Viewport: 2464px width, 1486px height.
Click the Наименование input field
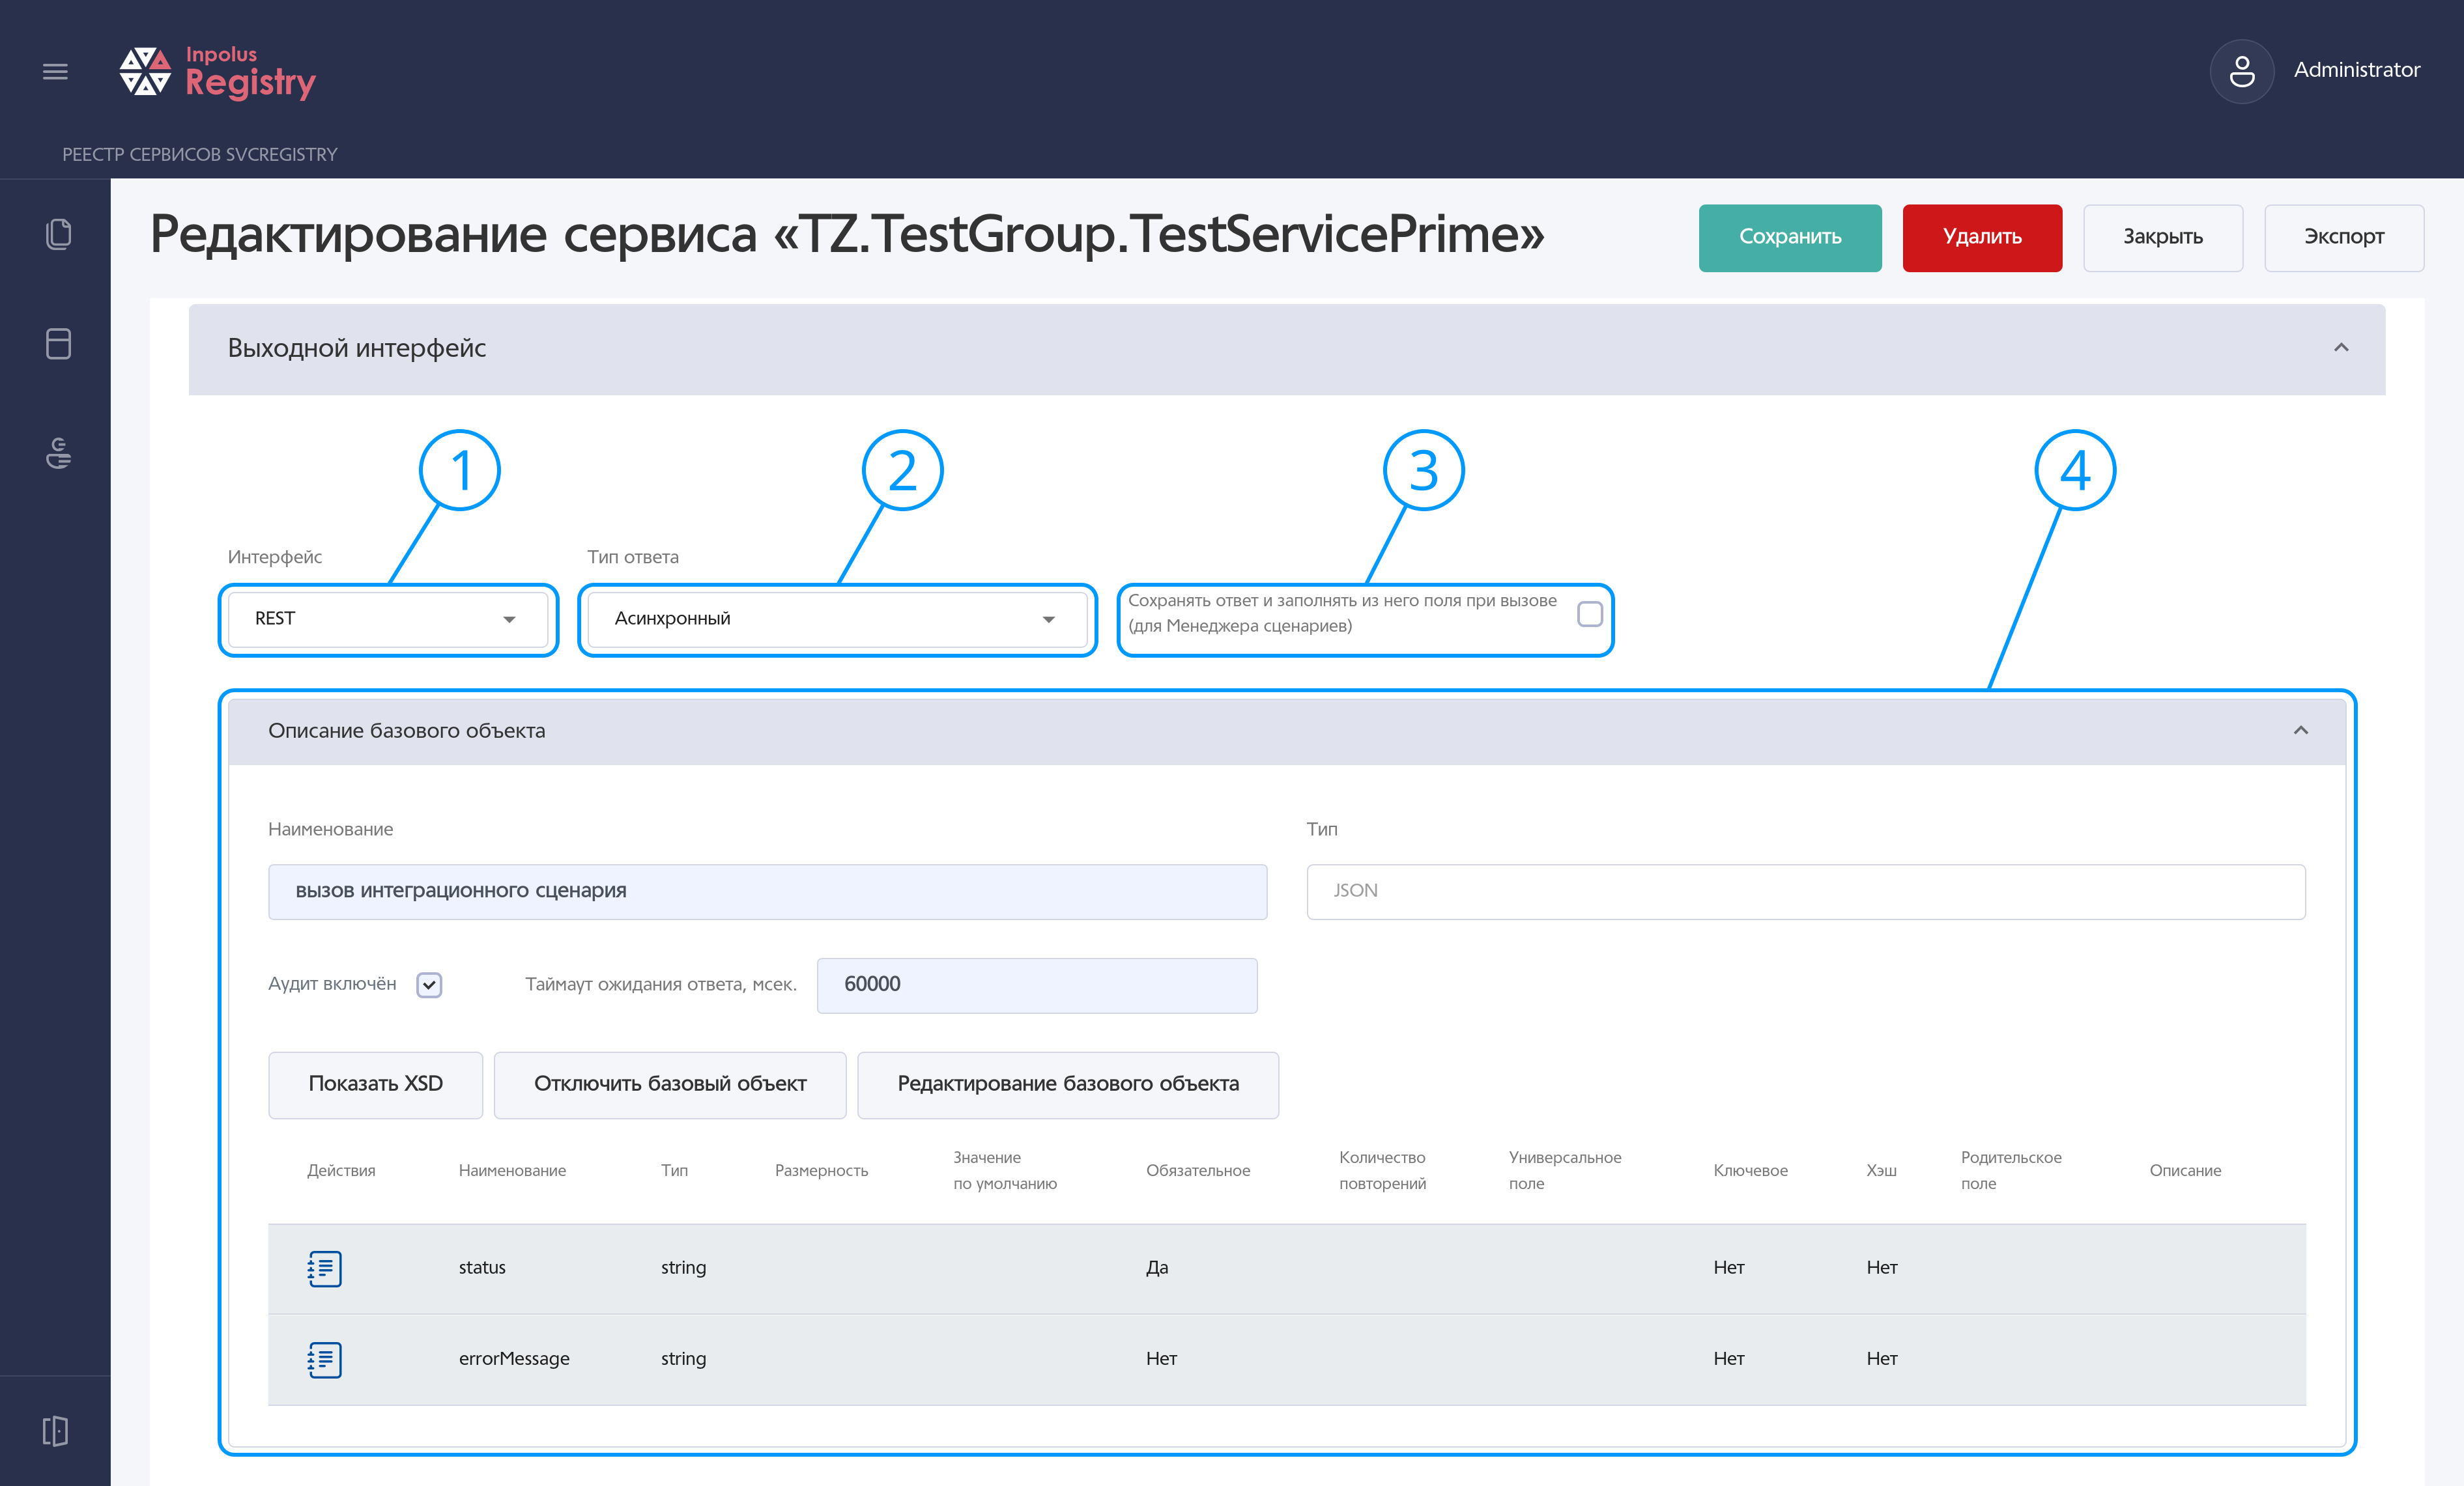coord(767,891)
